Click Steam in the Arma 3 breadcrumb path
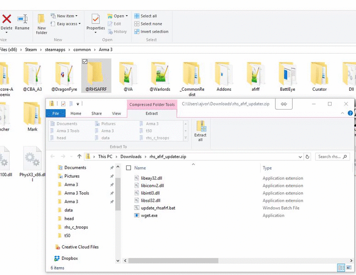This screenshot has width=356, height=275. point(31,49)
